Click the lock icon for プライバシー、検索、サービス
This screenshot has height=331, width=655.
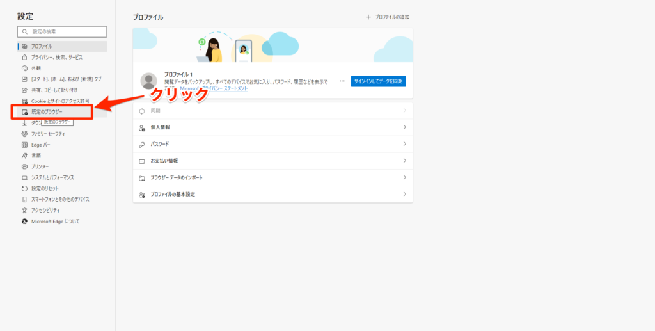tap(24, 57)
